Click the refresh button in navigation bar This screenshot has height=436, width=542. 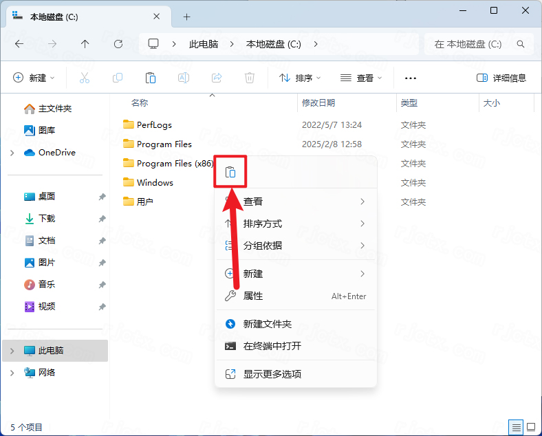pos(118,44)
